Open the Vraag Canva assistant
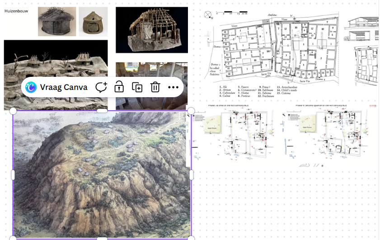This screenshot has width=380, height=240. 56,87
